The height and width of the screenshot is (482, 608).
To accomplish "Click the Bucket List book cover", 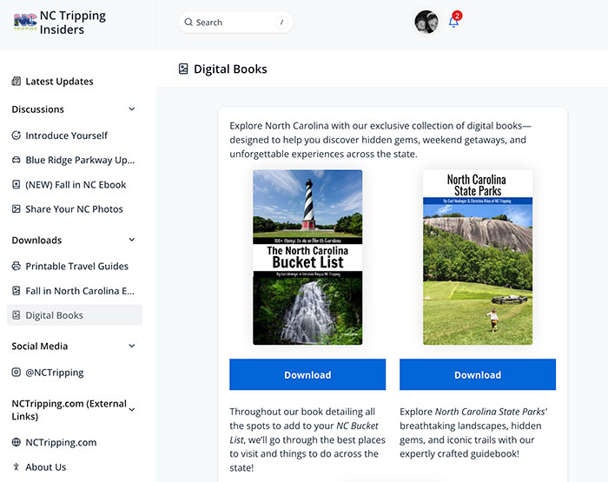I will pos(307,257).
